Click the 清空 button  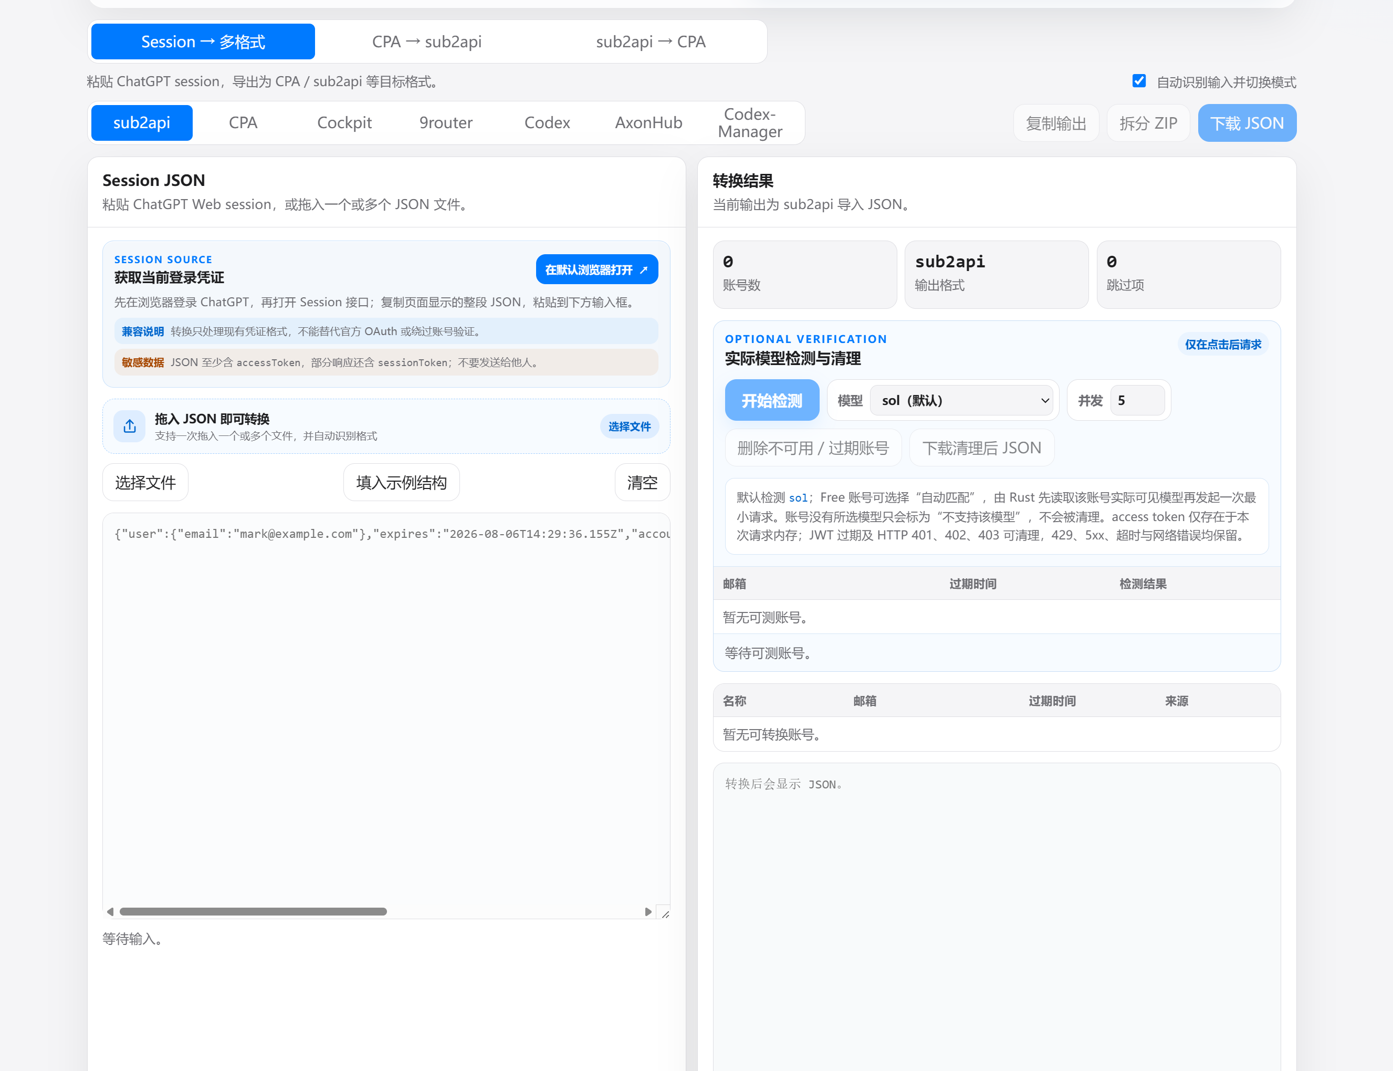(642, 483)
